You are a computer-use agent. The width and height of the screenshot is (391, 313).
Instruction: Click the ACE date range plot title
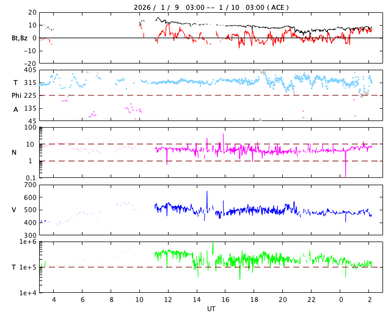point(211,7)
